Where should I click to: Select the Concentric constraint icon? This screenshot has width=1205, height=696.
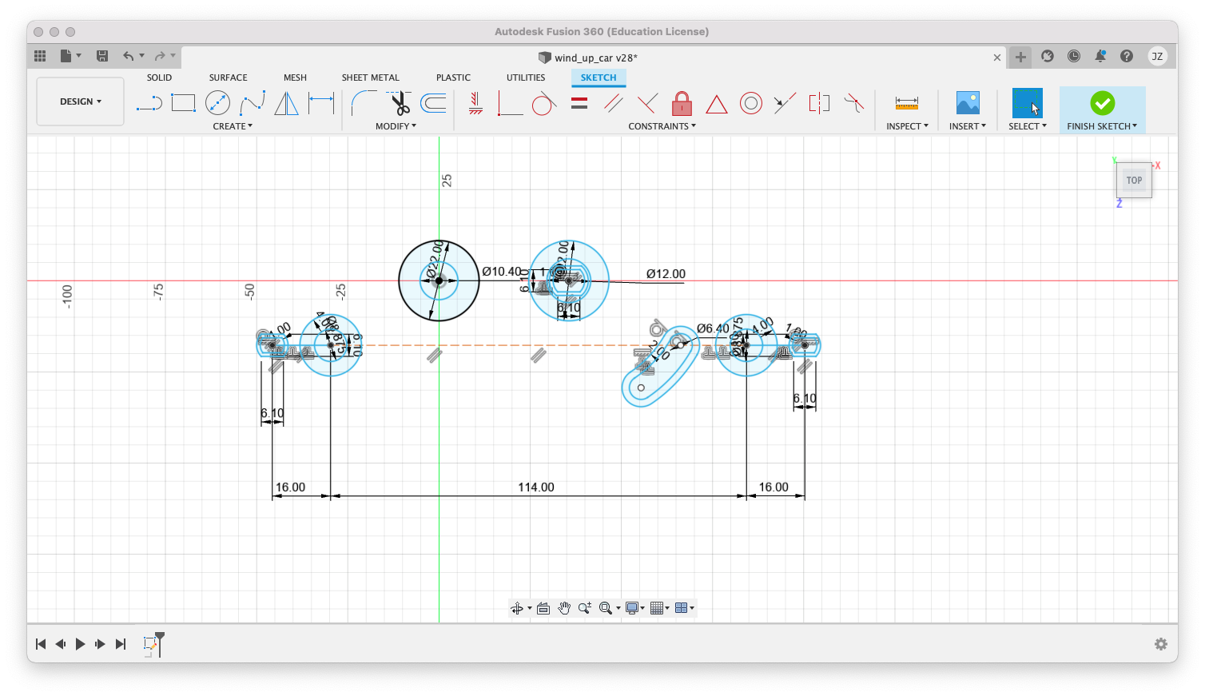750,103
